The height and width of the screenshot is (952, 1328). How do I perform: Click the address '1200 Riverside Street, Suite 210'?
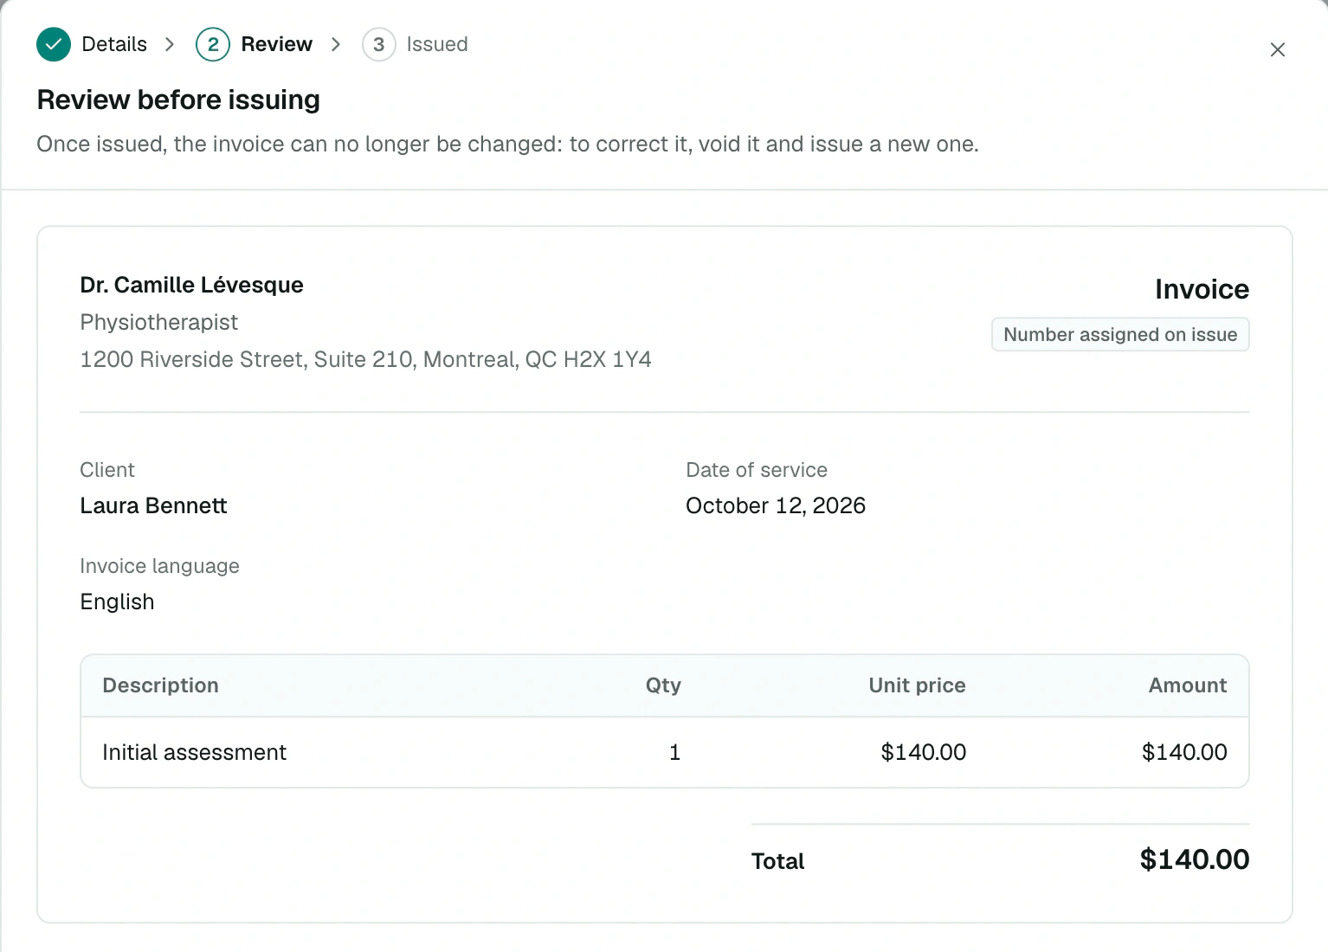point(246,360)
